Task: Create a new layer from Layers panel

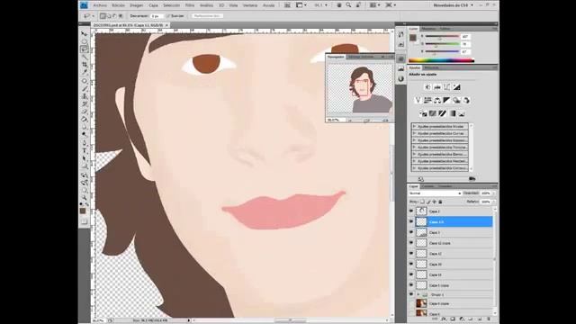Action: tap(480, 319)
